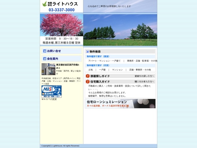Open the お問い合せ contact button

[x=62, y=51]
